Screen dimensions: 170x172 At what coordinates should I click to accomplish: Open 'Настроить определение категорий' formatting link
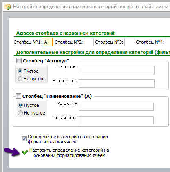[x=69, y=153]
